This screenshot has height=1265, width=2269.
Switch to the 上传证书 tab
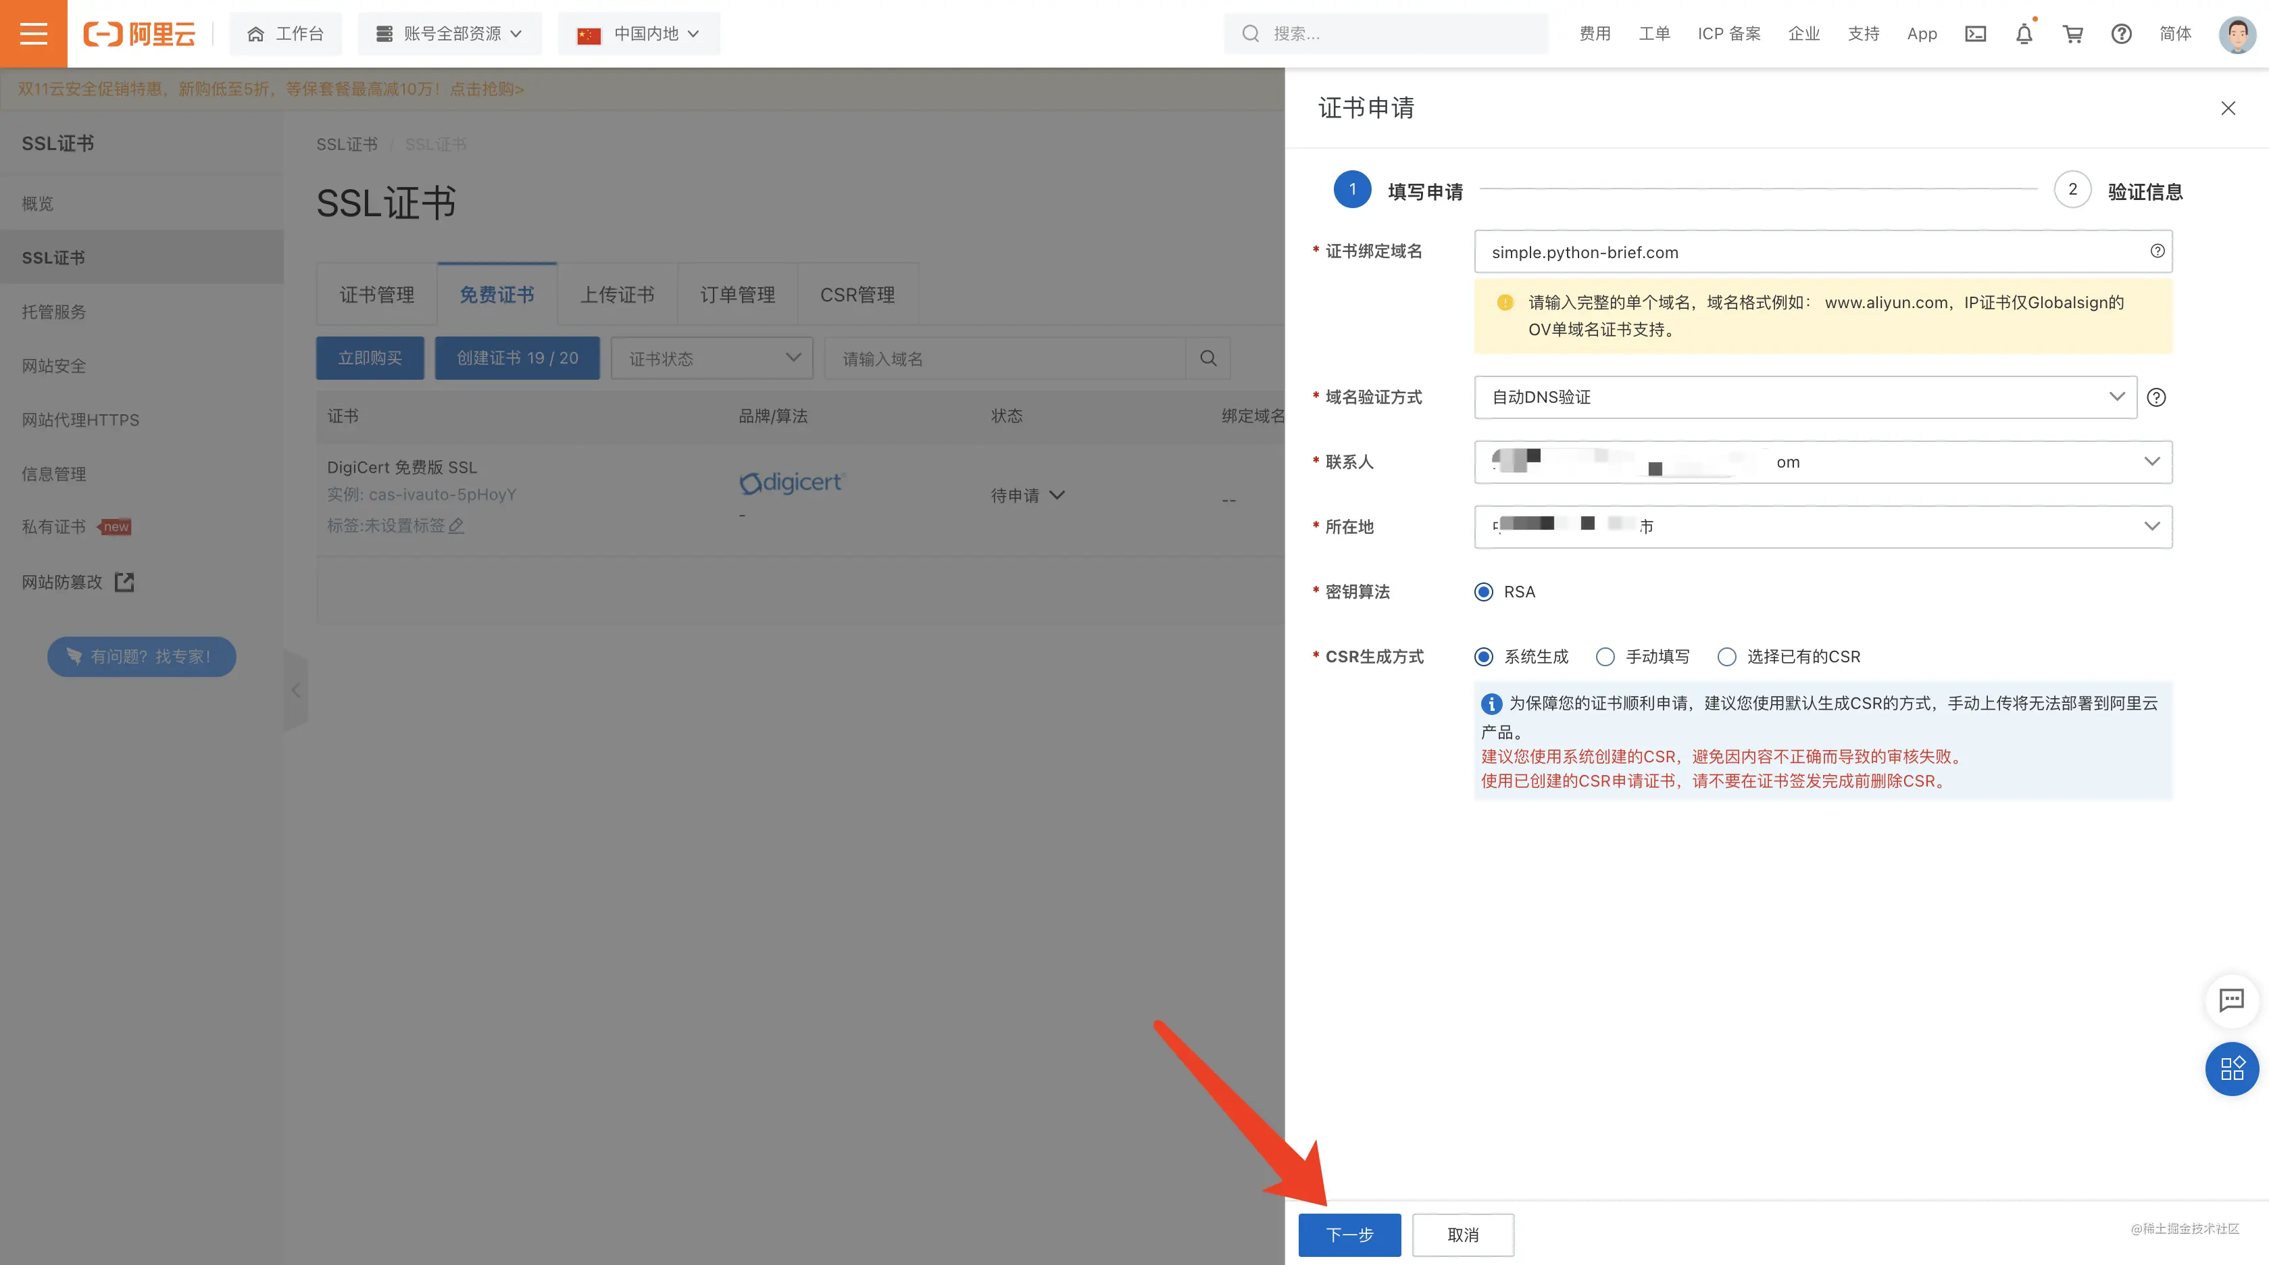click(x=616, y=295)
